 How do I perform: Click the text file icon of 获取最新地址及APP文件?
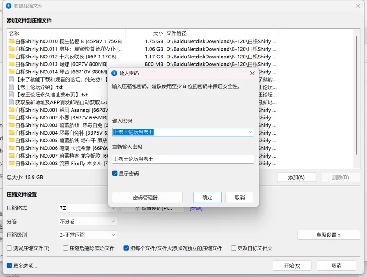(x=12, y=102)
